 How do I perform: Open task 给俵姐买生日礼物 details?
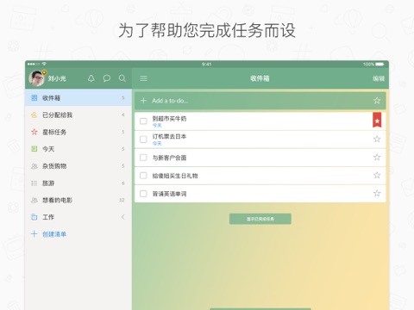click(260, 176)
